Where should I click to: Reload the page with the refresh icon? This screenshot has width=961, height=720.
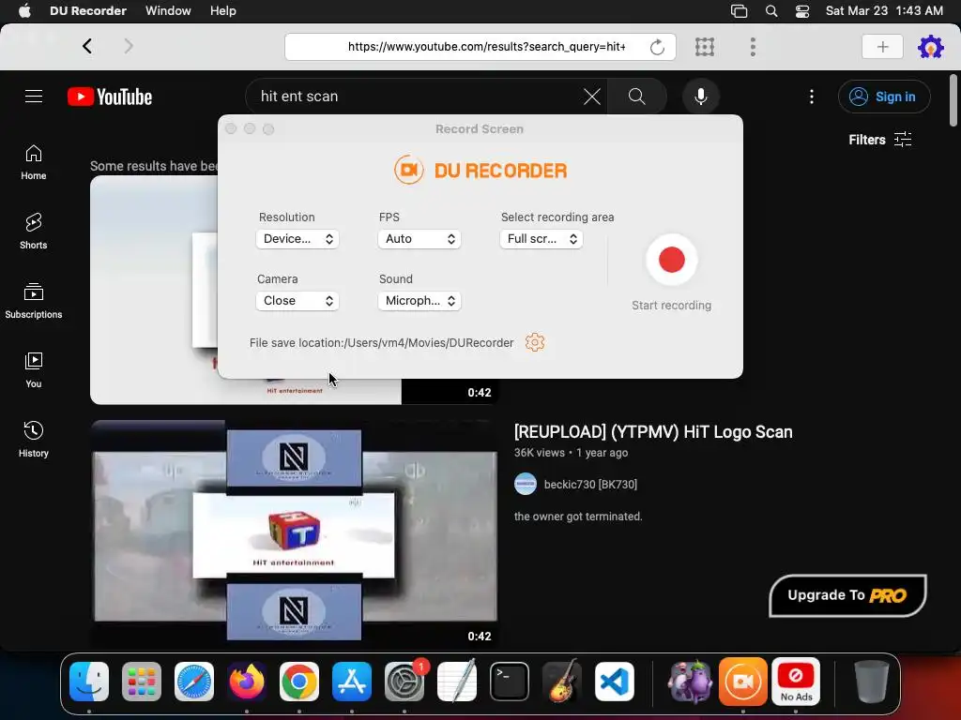click(x=657, y=47)
